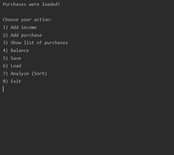Screen dimensions: 174x155
Task: Select the "Analyze" word in option 7
Action: pyautogui.click(x=20, y=74)
